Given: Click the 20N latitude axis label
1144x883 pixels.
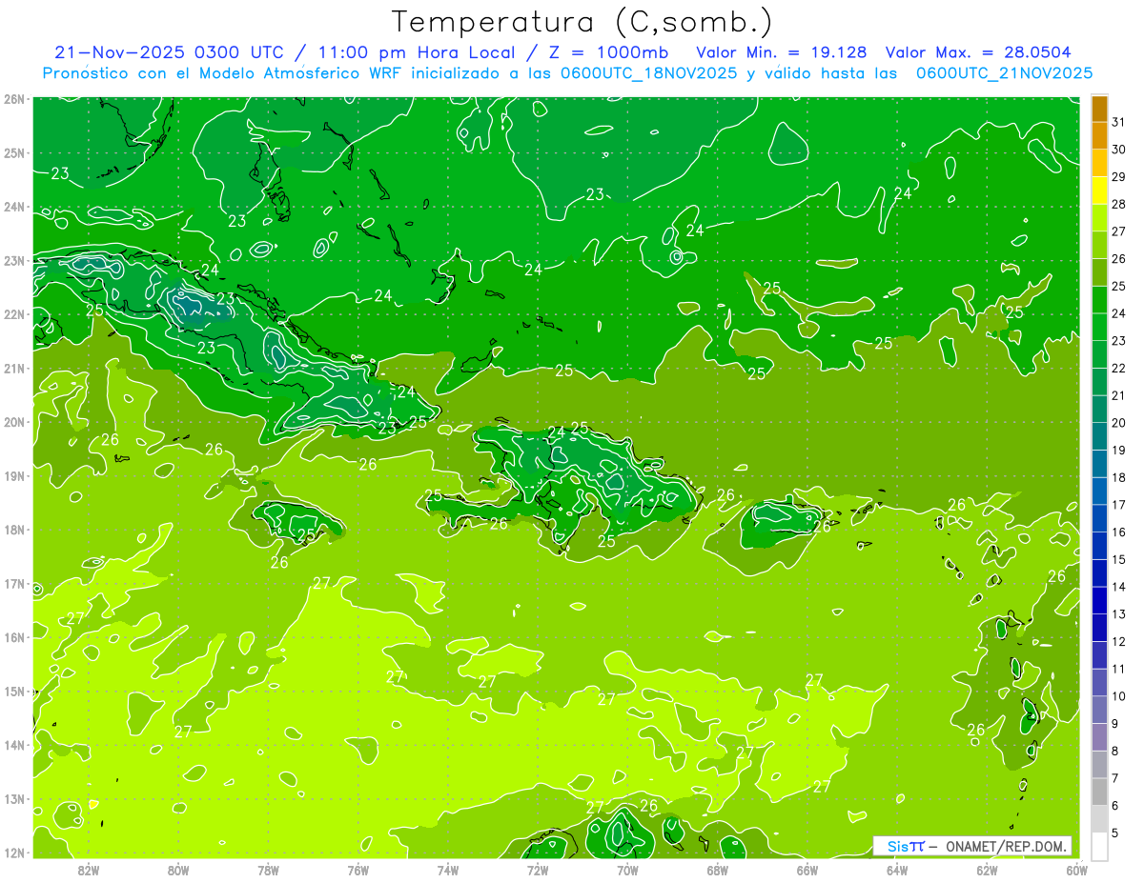Looking at the screenshot, I should click(x=14, y=422).
